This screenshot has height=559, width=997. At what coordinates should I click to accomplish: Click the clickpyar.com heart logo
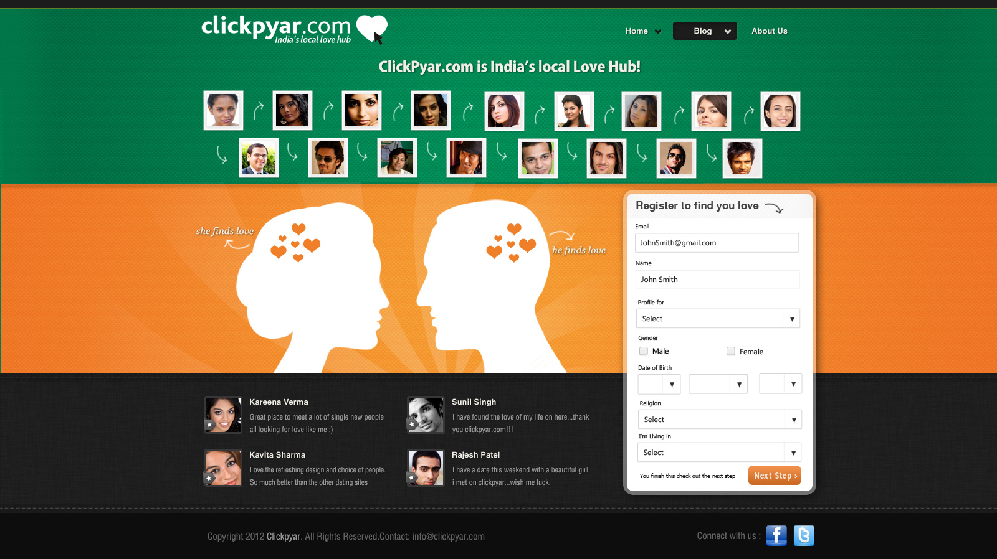(373, 29)
